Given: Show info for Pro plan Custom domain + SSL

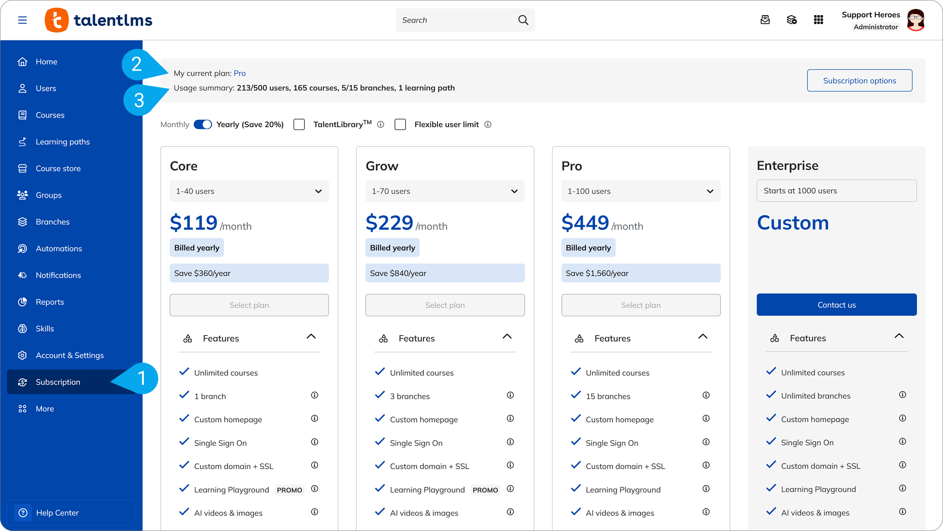Looking at the screenshot, I should click(706, 465).
